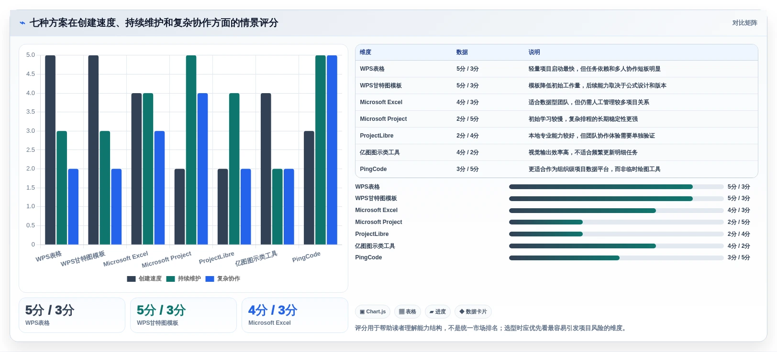The height and width of the screenshot is (352, 777).
Task: Select the Chart.js chip
Action: click(x=373, y=312)
